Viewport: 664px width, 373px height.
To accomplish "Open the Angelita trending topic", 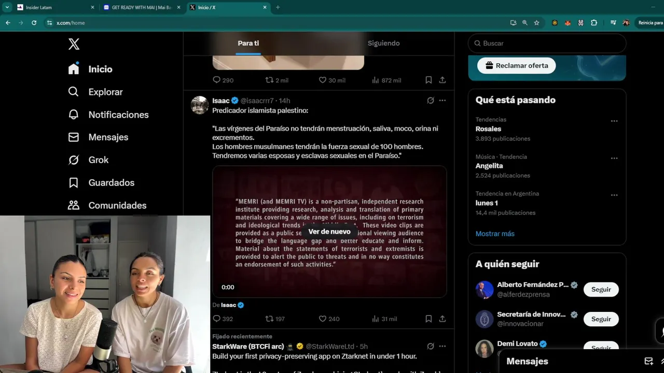I will coord(489,166).
